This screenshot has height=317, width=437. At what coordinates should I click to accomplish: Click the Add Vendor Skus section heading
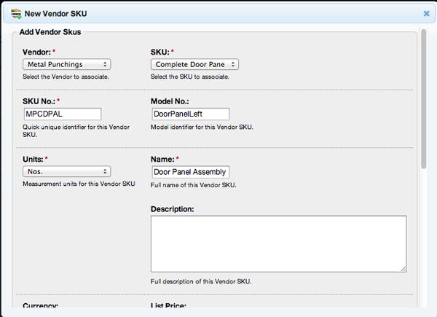(x=50, y=33)
